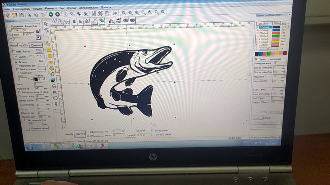Open the Редактировать menu
The image size is (330, 185).
coord(22,9)
